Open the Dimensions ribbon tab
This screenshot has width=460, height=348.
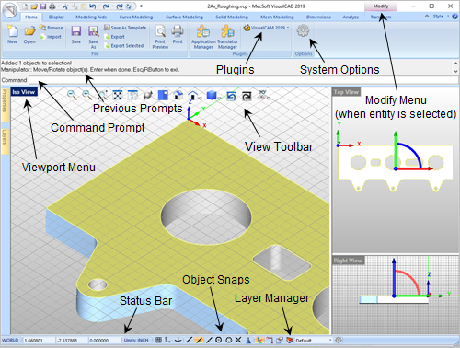318,17
